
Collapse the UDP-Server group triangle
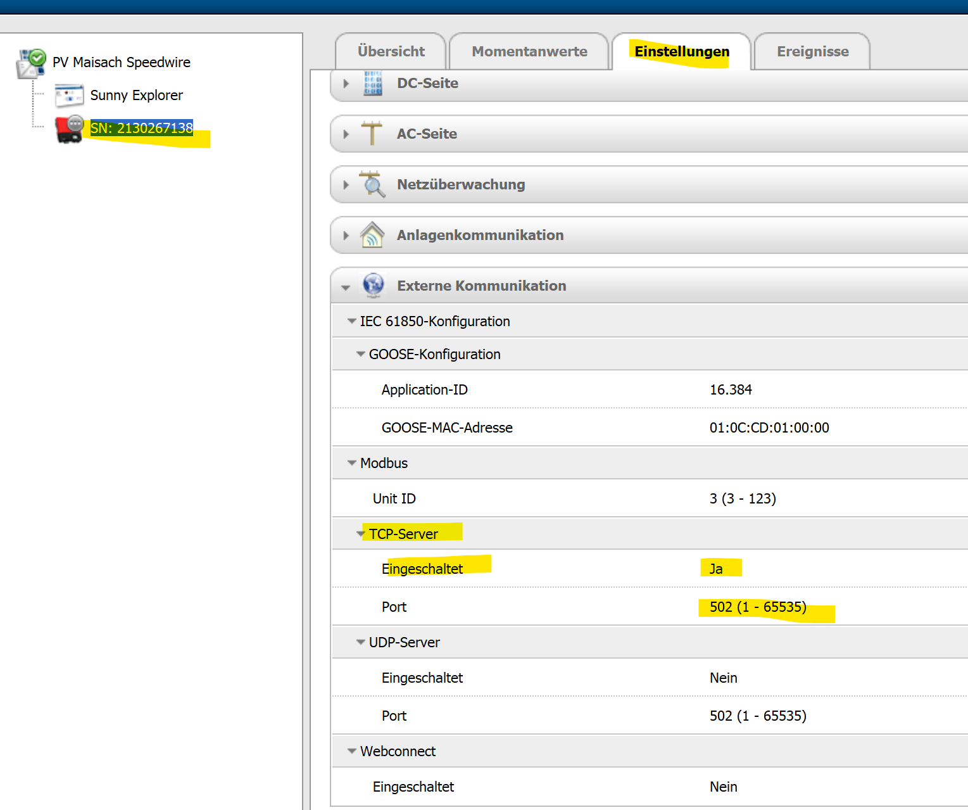click(x=360, y=642)
